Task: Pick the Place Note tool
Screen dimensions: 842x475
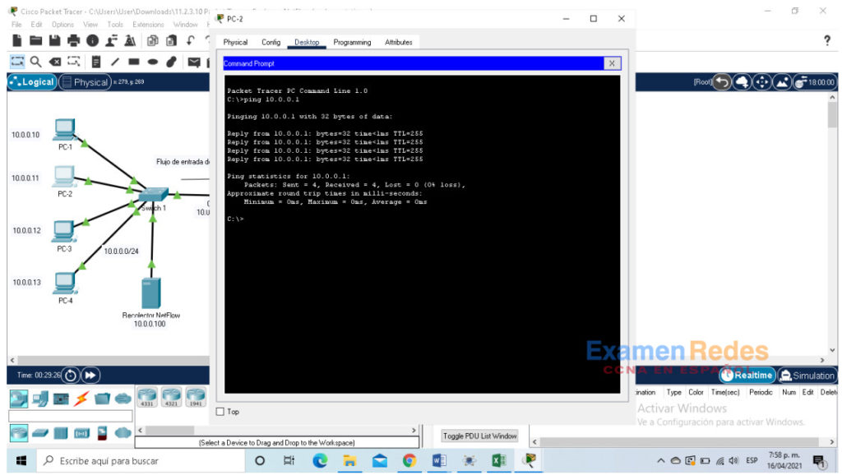Action: (96, 61)
